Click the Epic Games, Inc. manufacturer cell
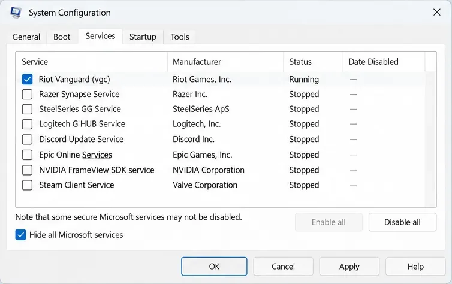The image size is (452, 284). click(x=203, y=155)
